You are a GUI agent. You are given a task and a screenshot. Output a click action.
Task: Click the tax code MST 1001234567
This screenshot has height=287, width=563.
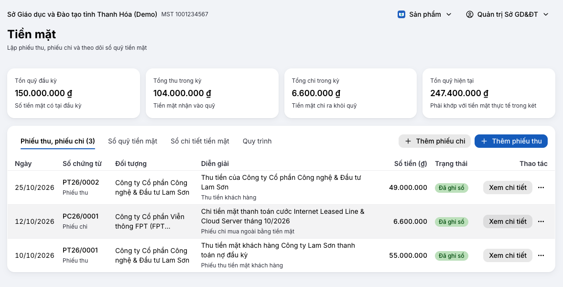click(184, 14)
